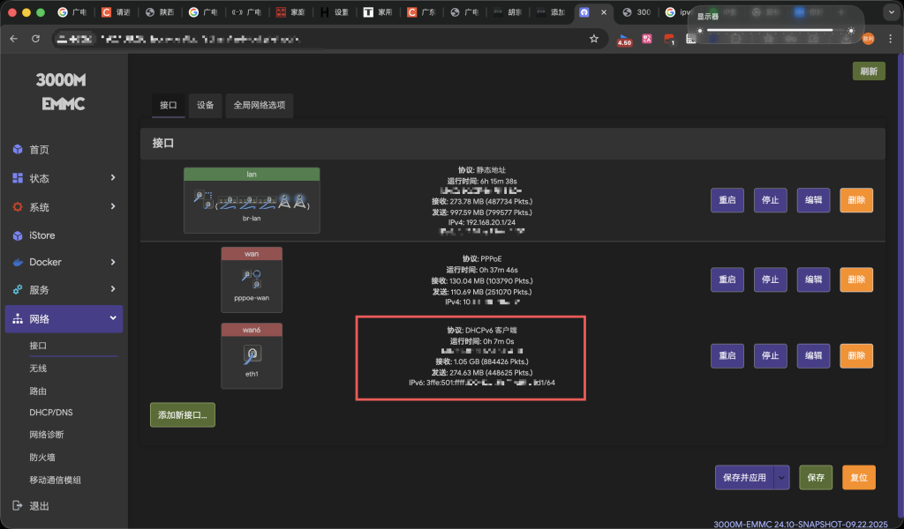Click the 系统 gear icon in sidebar
Image resolution: width=904 pixels, height=529 pixels.
point(18,207)
